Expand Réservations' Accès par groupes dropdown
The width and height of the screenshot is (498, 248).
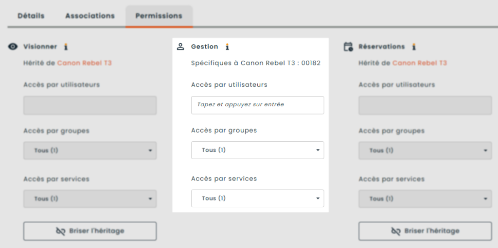click(425, 150)
